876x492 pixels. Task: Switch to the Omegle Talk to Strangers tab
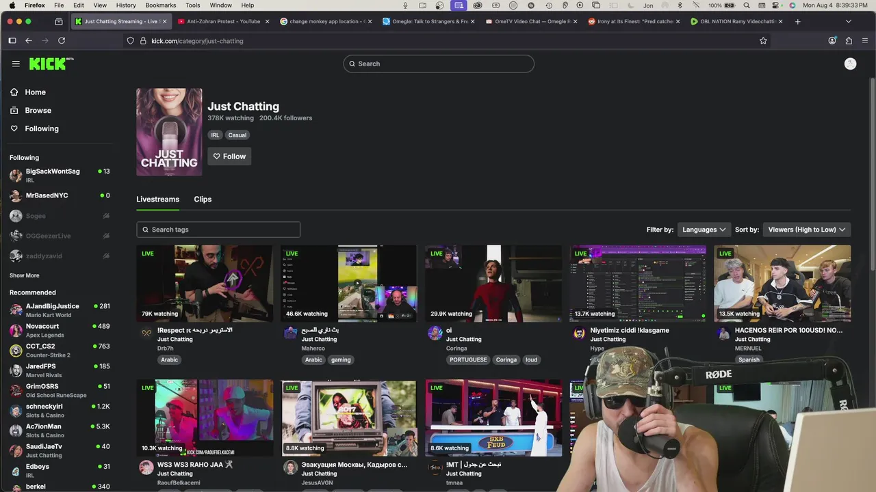tap(428, 21)
